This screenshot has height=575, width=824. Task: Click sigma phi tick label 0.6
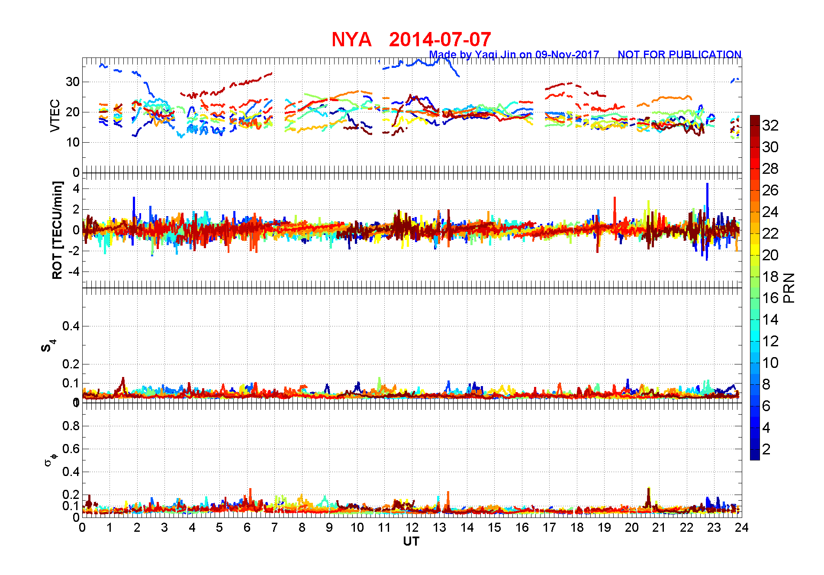71,449
